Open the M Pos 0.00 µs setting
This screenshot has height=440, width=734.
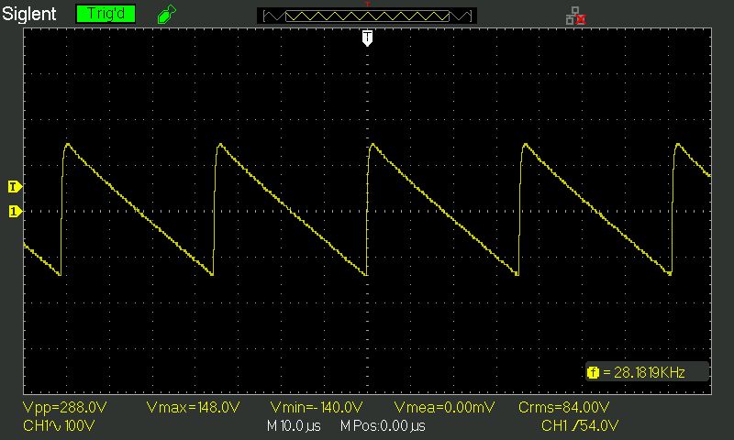coord(383,426)
